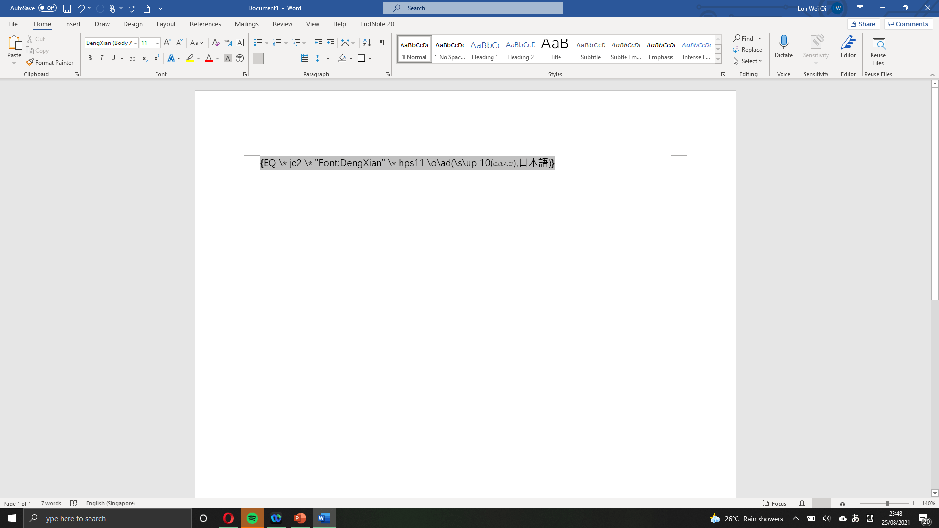The height and width of the screenshot is (528, 939).
Task: Click the Undo arrow icon
Action: [81, 8]
